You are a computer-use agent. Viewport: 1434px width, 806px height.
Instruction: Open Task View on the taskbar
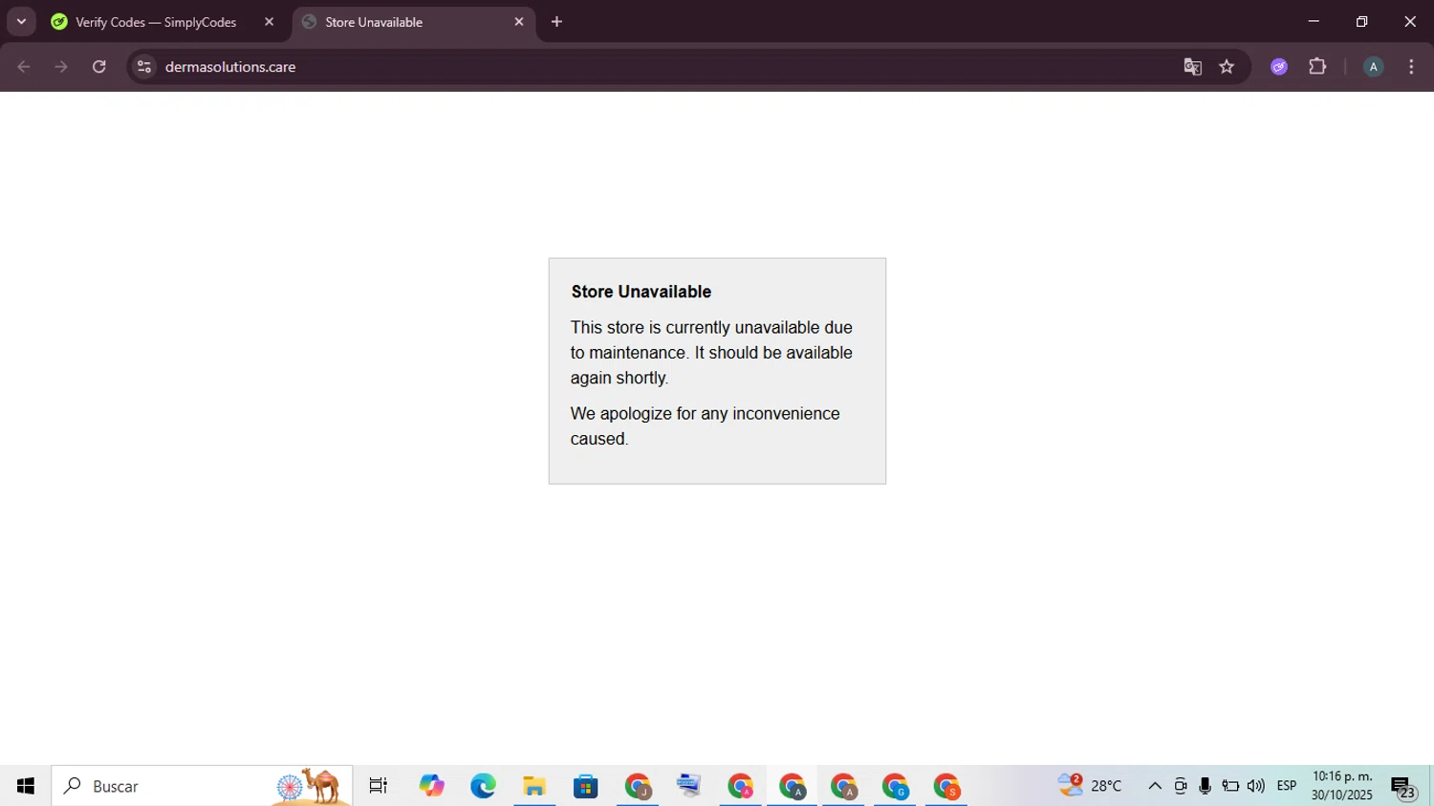coord(379,786)
